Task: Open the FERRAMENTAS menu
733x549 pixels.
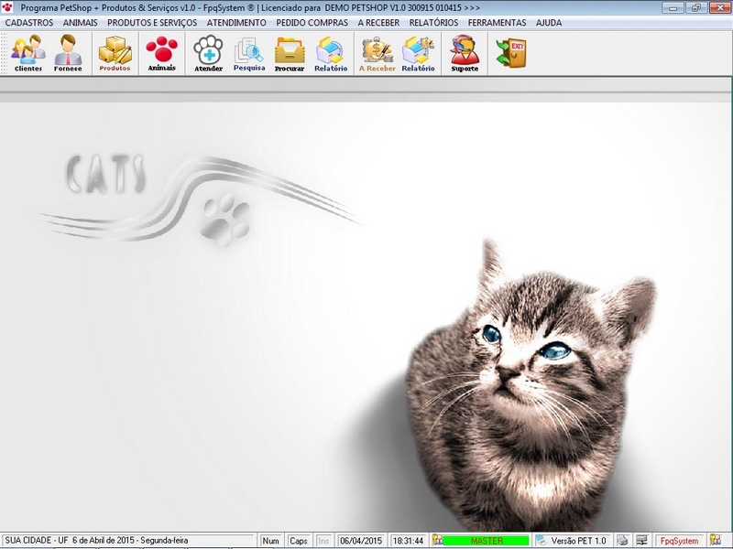Action: click(x=497, y=22)
